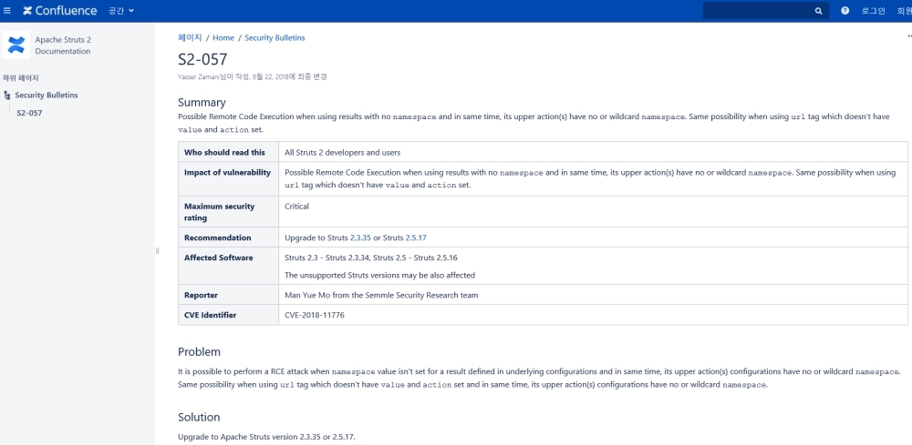Click the 'Critical' rating value
Image resolution: width=912 pixels, height=445 pixels.
point(296,206)
